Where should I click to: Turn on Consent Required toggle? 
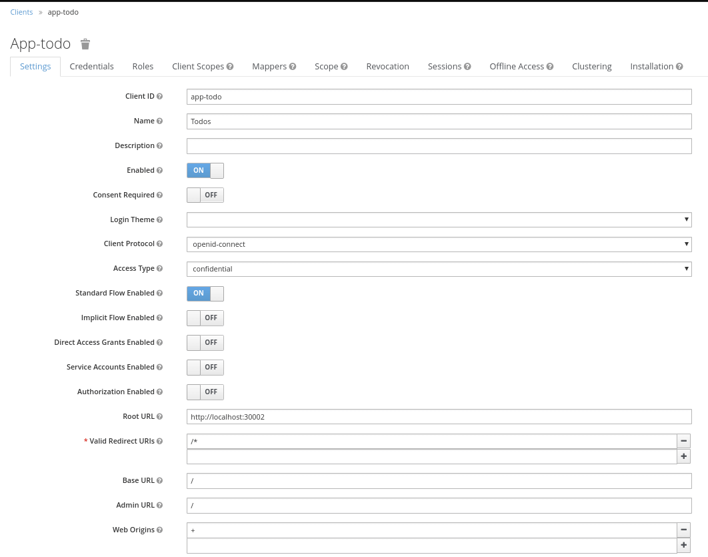point(205,195)
